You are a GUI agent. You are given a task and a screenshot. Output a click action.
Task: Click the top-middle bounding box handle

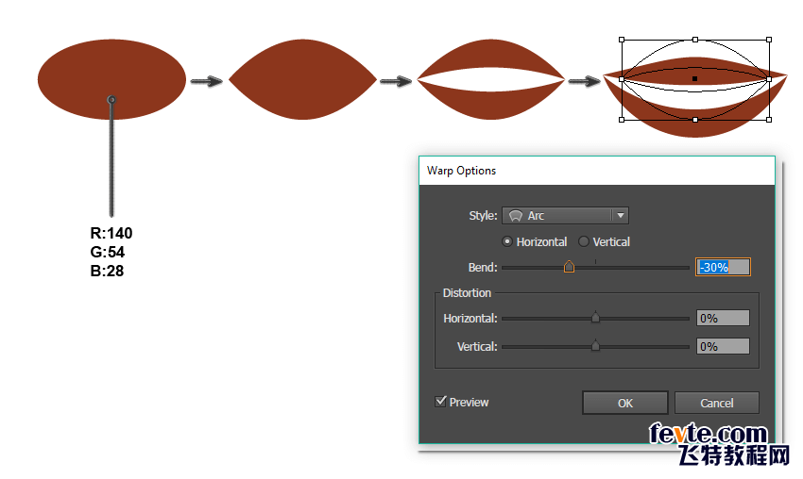[695, 40]
